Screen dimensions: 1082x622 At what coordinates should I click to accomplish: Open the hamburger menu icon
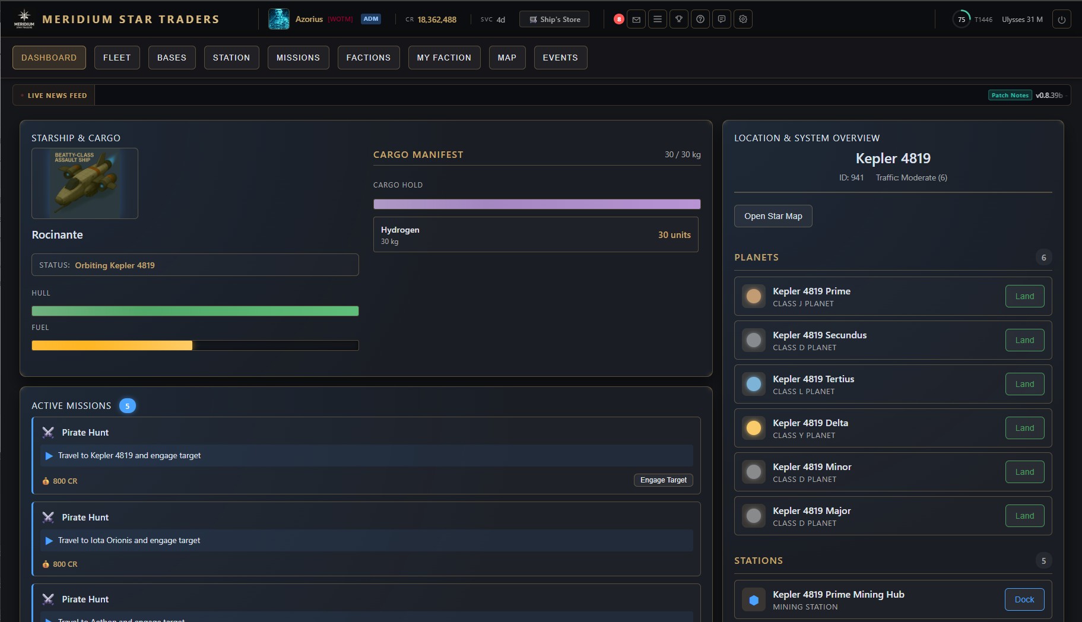pos(657,19)
